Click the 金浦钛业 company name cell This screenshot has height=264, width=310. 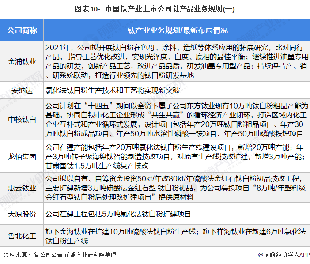22,61
